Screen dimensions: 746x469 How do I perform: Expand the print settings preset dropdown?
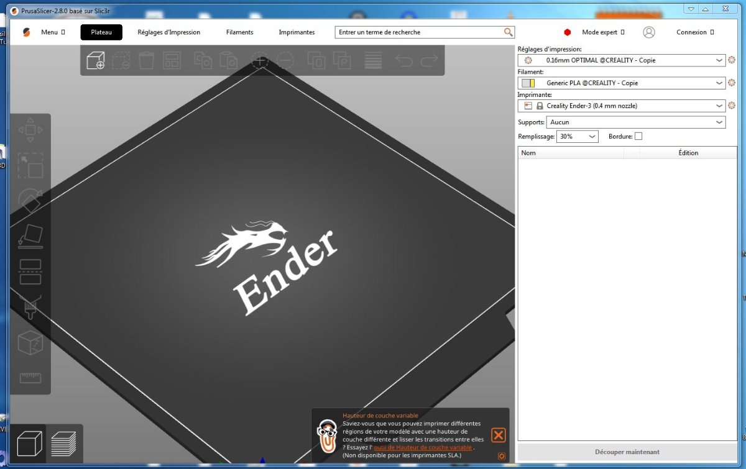pyautogui.click(x=719, y=60)
